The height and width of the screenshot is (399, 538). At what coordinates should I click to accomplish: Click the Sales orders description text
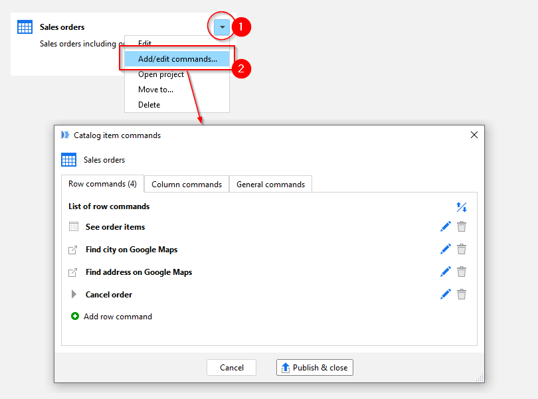[82, 44]
